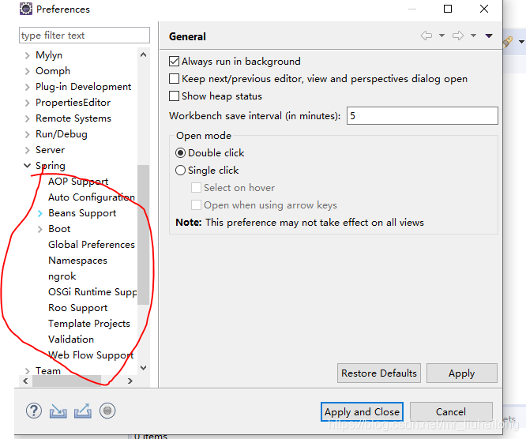This screenshot has width=526, height=439.
Task: Go forward with the right arrow icon
Action: (458, 36)
